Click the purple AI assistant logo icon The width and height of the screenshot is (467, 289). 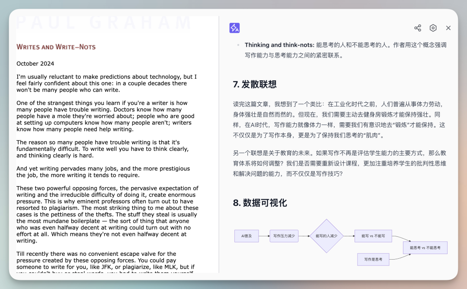pos(234,28)
